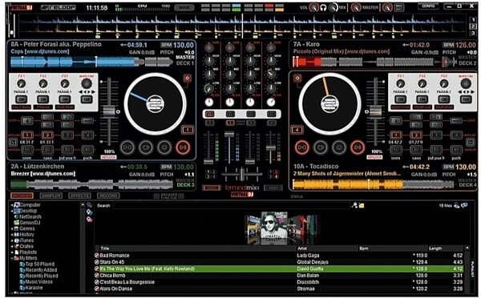Expand the Desktop tree node

[12, 211]
